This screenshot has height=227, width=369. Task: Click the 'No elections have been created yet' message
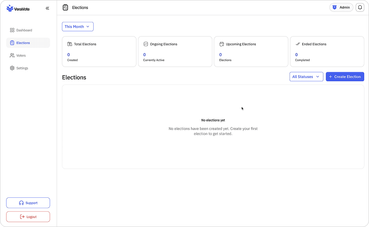coord(213,131)
